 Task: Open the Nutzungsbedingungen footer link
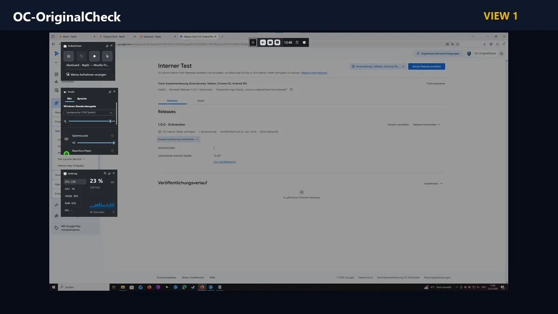pyautogui.click(x=437, y=277)
